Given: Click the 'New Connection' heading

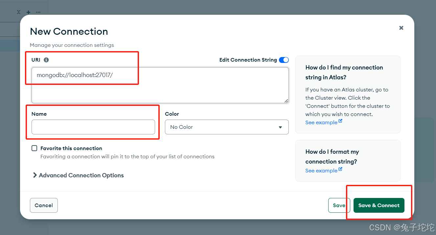Looking at the screenshot, I should [x=69, y=31].
